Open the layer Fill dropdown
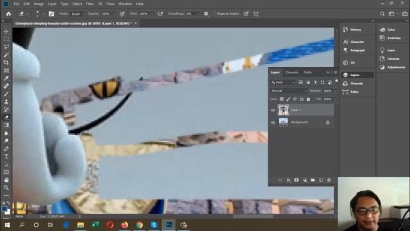The width and height of the screenshot is (410, 231). 336,99
